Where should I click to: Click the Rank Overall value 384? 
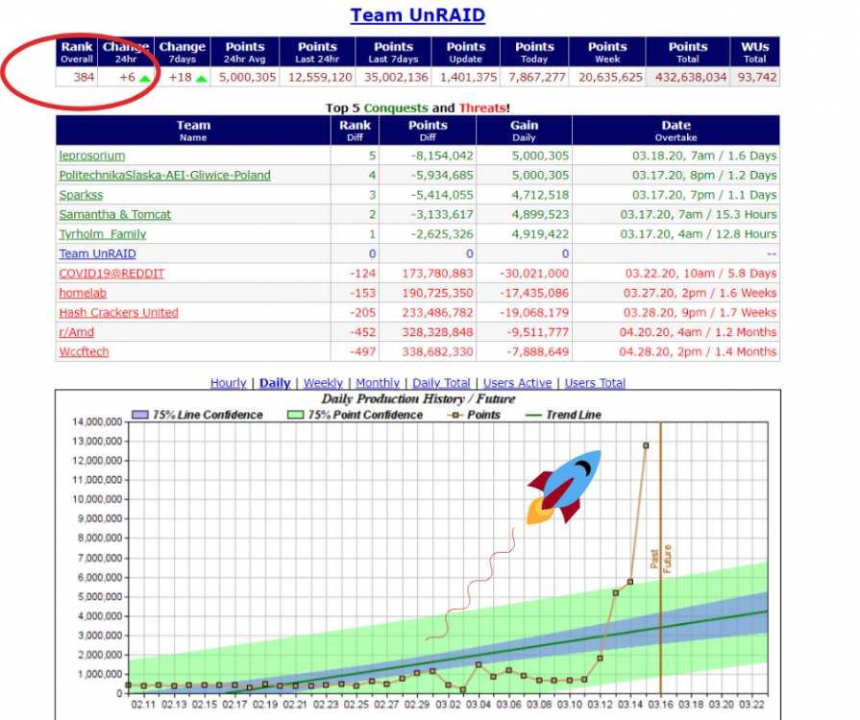pyautogui.click(x=84, y=77)
